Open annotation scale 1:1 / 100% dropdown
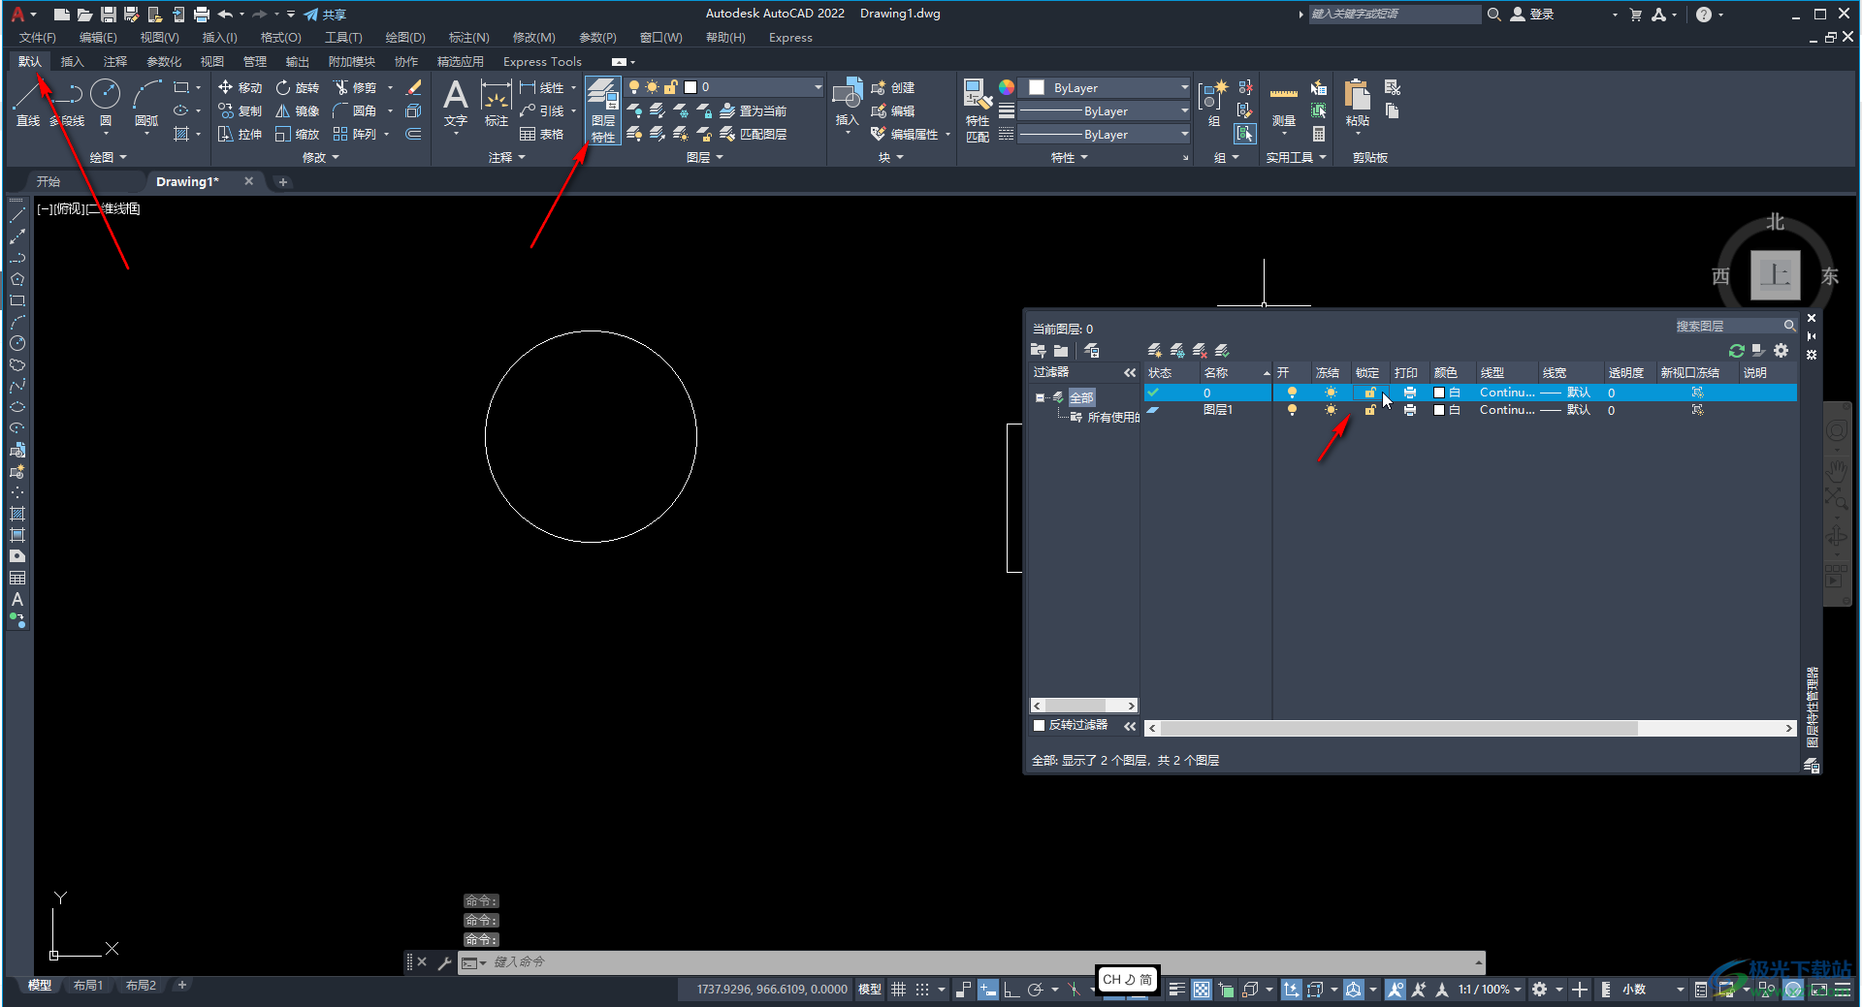The width and height of the screenshot is (1862, 1007). point(1490,990)
